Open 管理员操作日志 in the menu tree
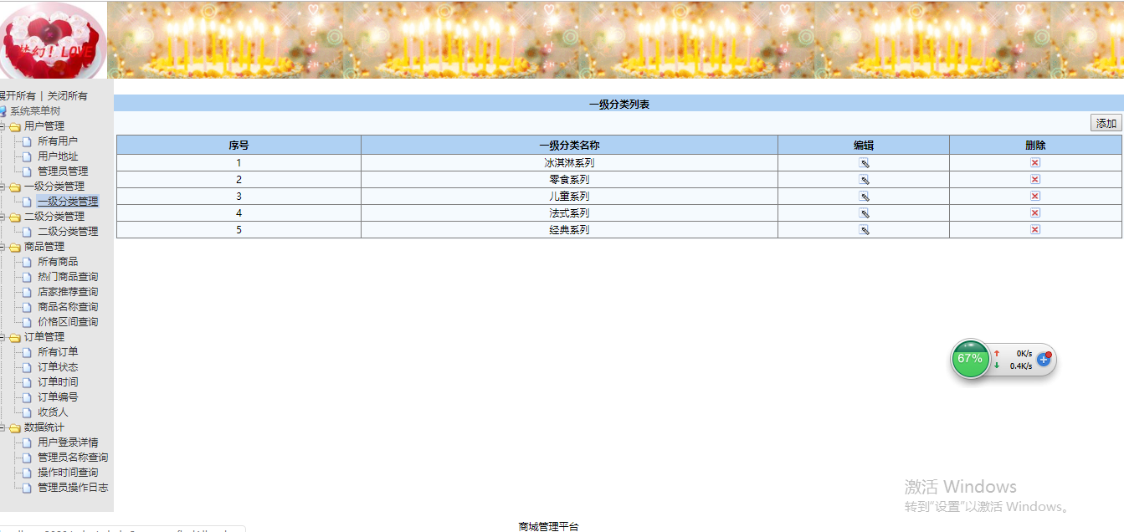 73,488
